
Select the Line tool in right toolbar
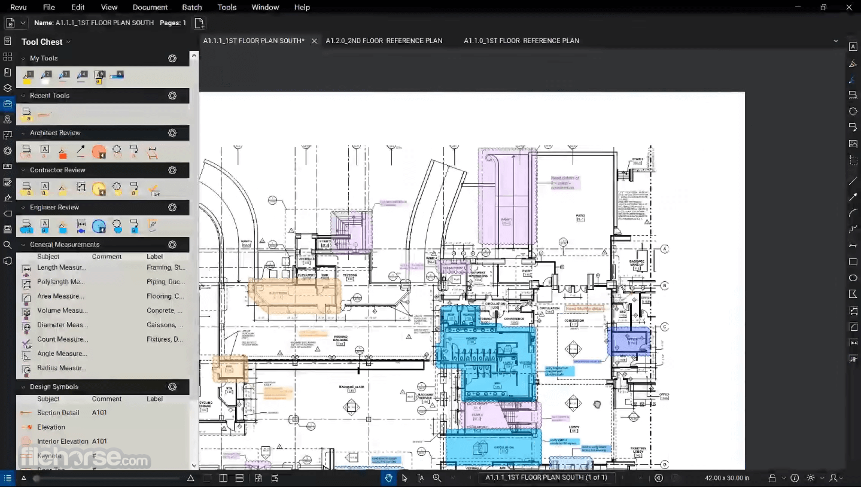853,181
